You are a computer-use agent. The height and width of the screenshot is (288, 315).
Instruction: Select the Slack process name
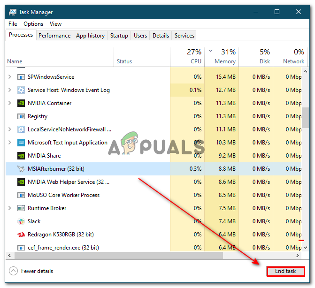pyautogui.click(x=34, y=221)
